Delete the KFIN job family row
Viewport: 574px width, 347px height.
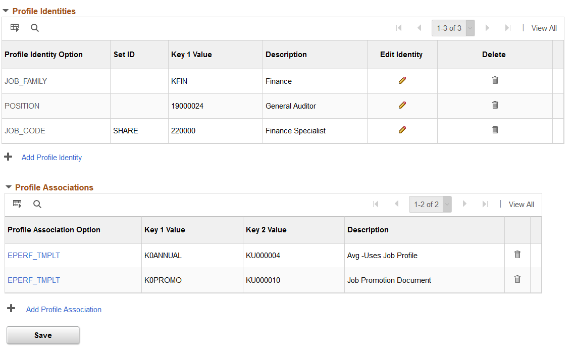(495, 80)
